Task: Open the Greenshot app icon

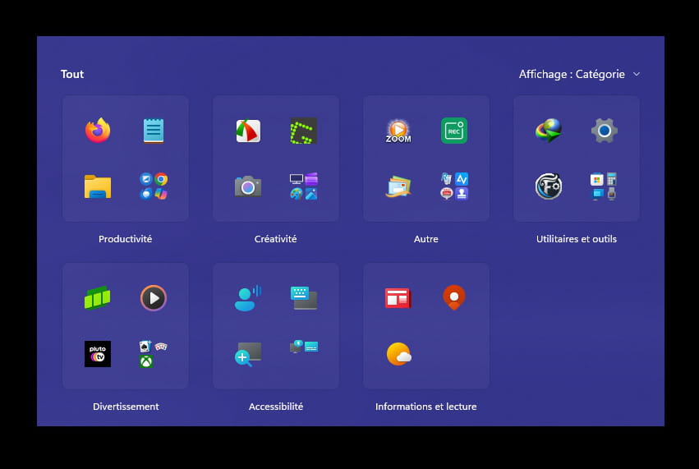Action: click(x=303, y=131)
